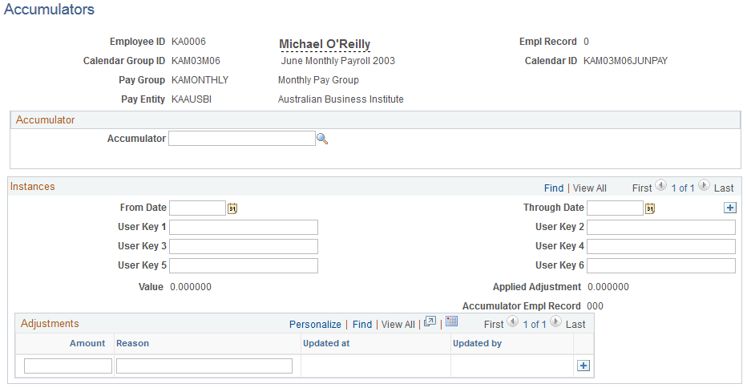Open Michael O'Reilly name link
Viewport: 747px width, 388px height.
tap(325, 44)
